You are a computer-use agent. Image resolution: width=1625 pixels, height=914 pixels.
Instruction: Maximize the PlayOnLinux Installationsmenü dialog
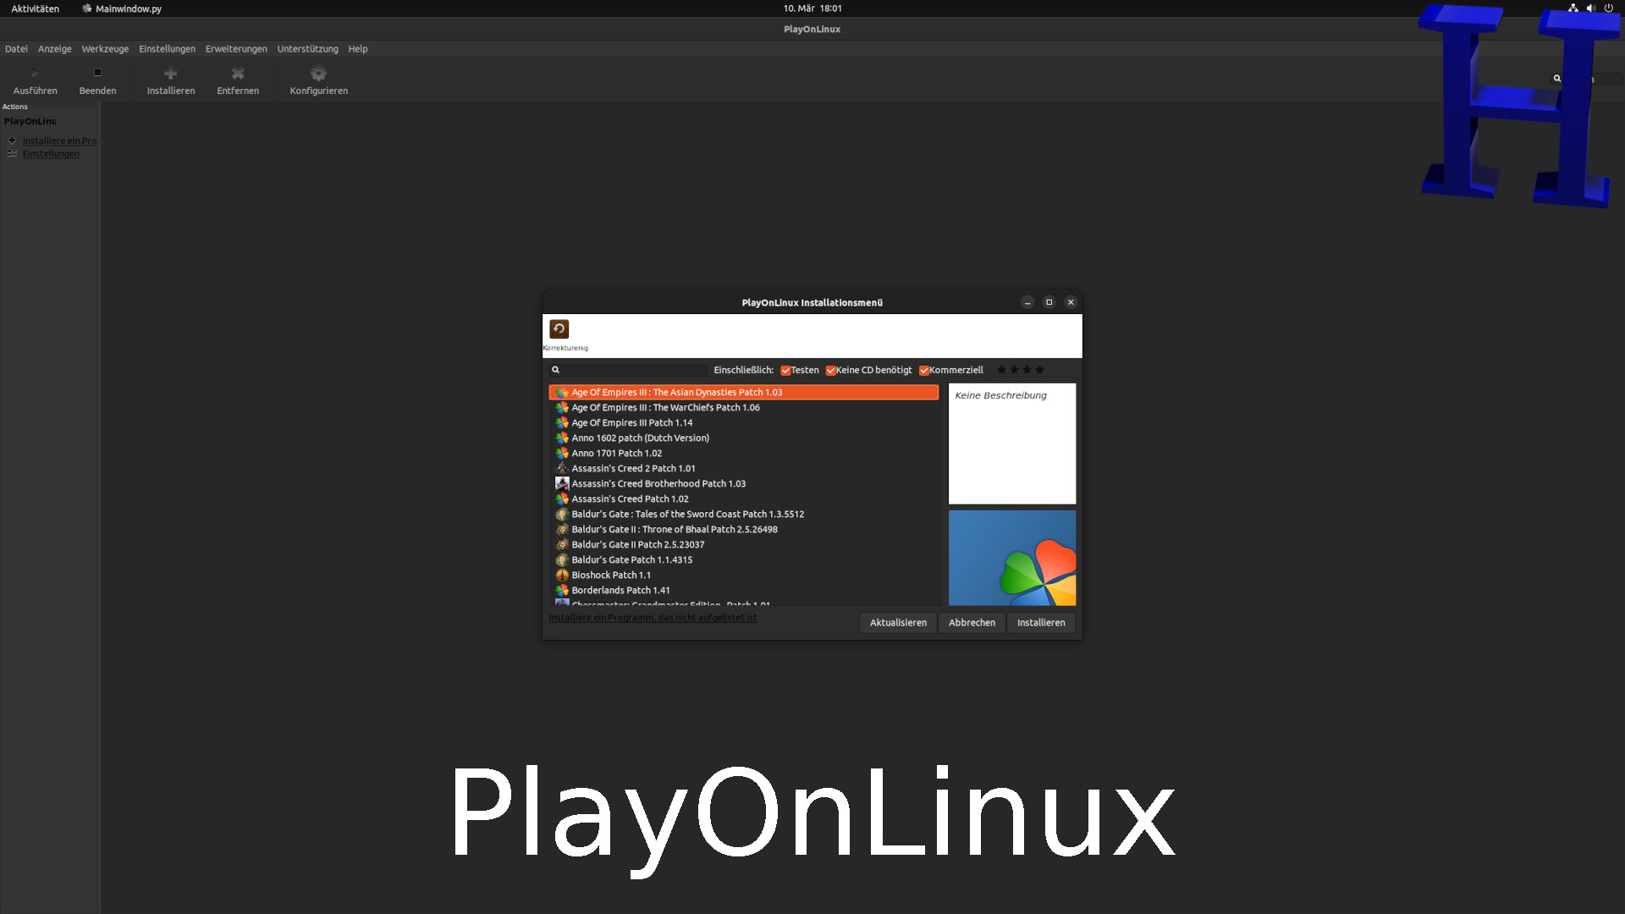click(1049, 302)
